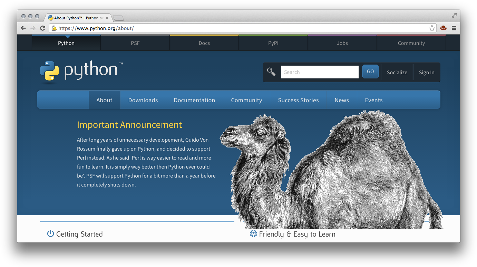477x267 pixels.
Task: Click the announcement paragraph about Guido Von Rossum
Action: (x=146, y=162)
